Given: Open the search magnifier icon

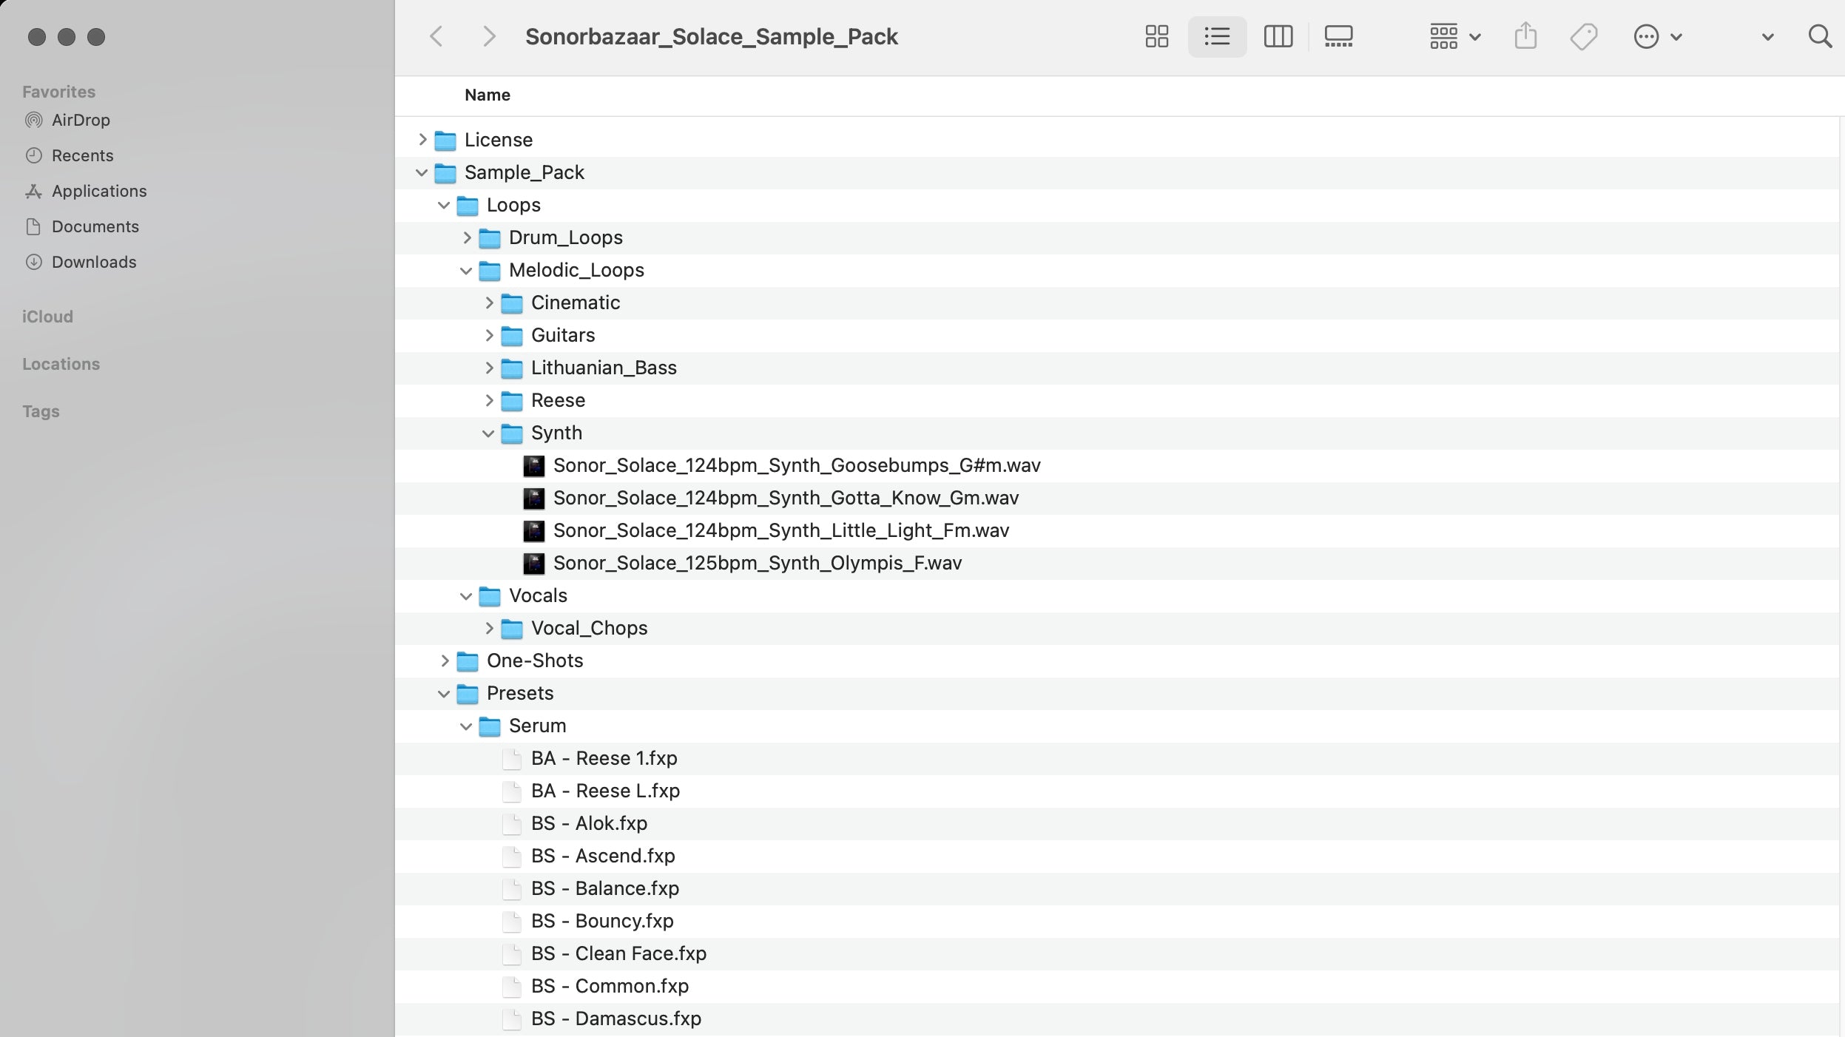Looking at the screenshot, I should pyautogui.click(x=1819, y=36).
